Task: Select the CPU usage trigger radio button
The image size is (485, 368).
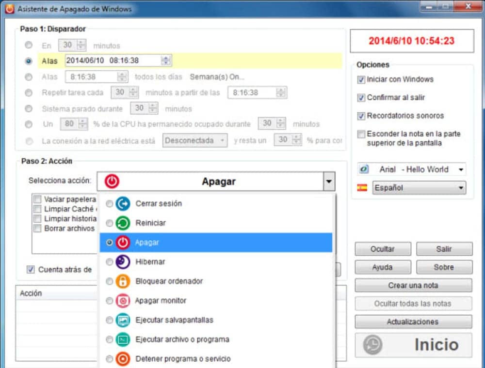Action: tap(29, 124)
